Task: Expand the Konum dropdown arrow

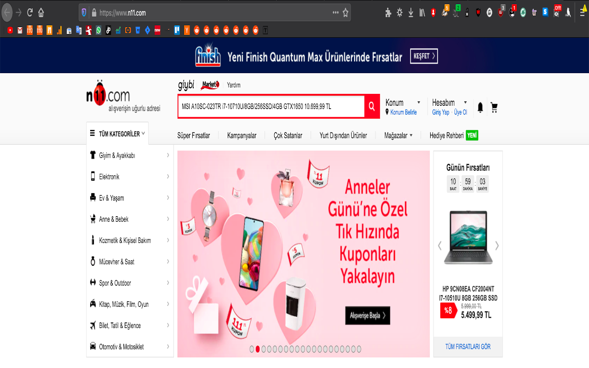Action: pyautogui.click(x=419, y=103)
